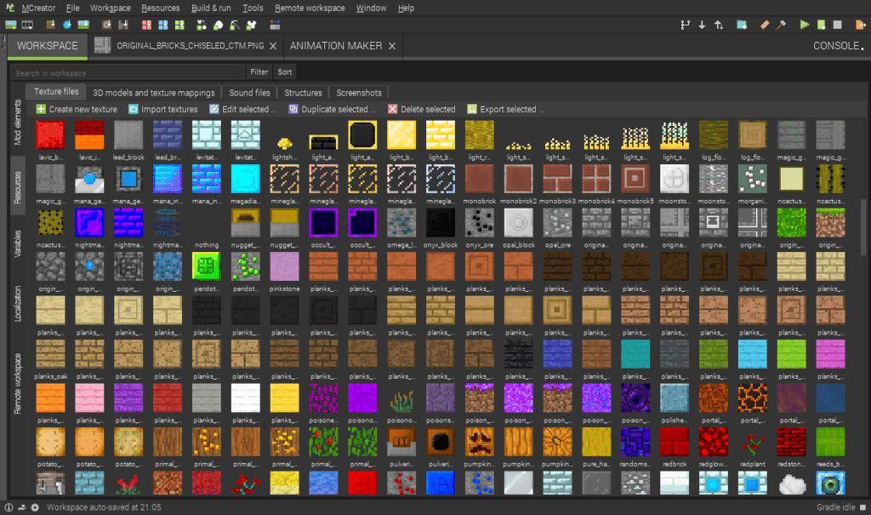The image size is (871, 515).
Task: Open the Resources menu
Action: [161, 8]
